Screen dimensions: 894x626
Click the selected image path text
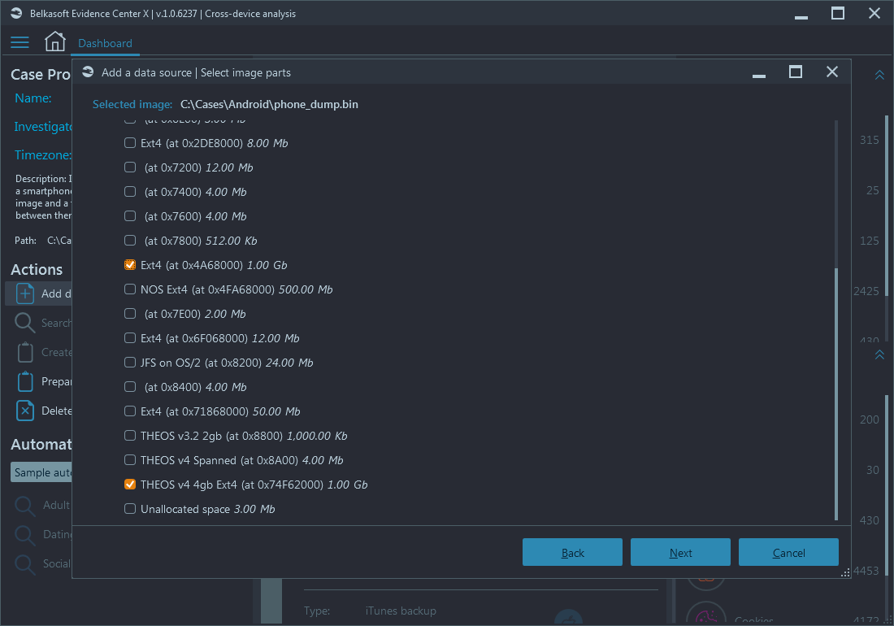[269, 104]
